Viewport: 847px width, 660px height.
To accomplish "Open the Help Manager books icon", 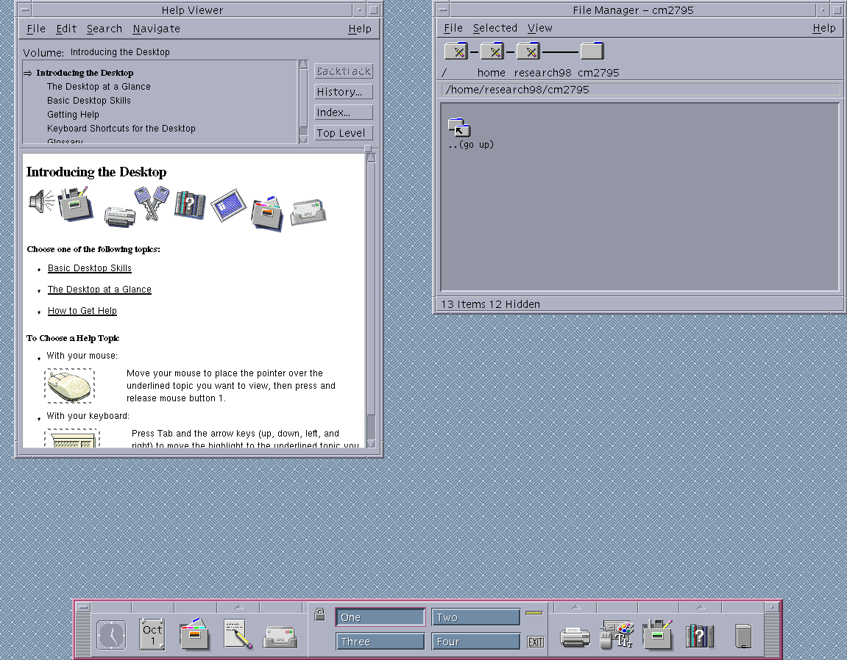I will [700, 635].
